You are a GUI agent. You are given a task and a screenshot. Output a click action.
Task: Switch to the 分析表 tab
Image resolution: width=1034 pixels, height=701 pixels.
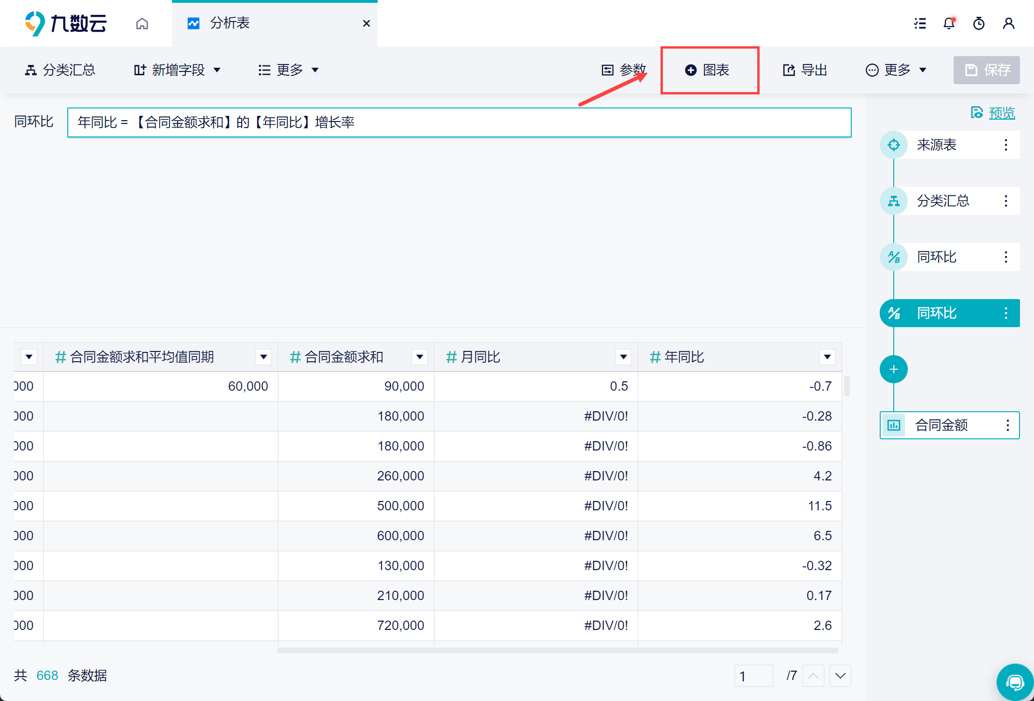click(229, 23)
